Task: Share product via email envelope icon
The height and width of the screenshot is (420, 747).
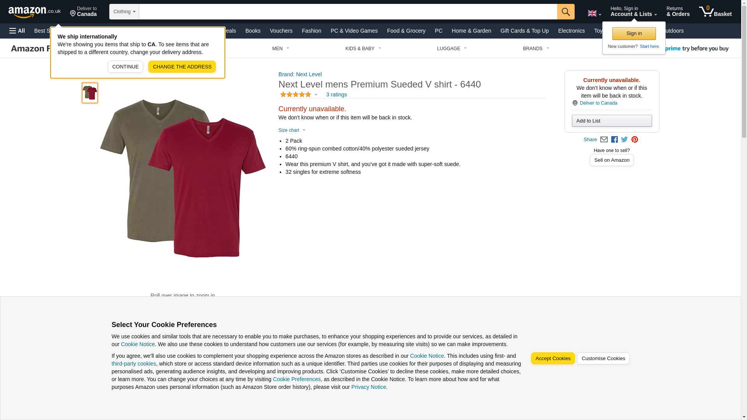Action: [x=604, y=140]
